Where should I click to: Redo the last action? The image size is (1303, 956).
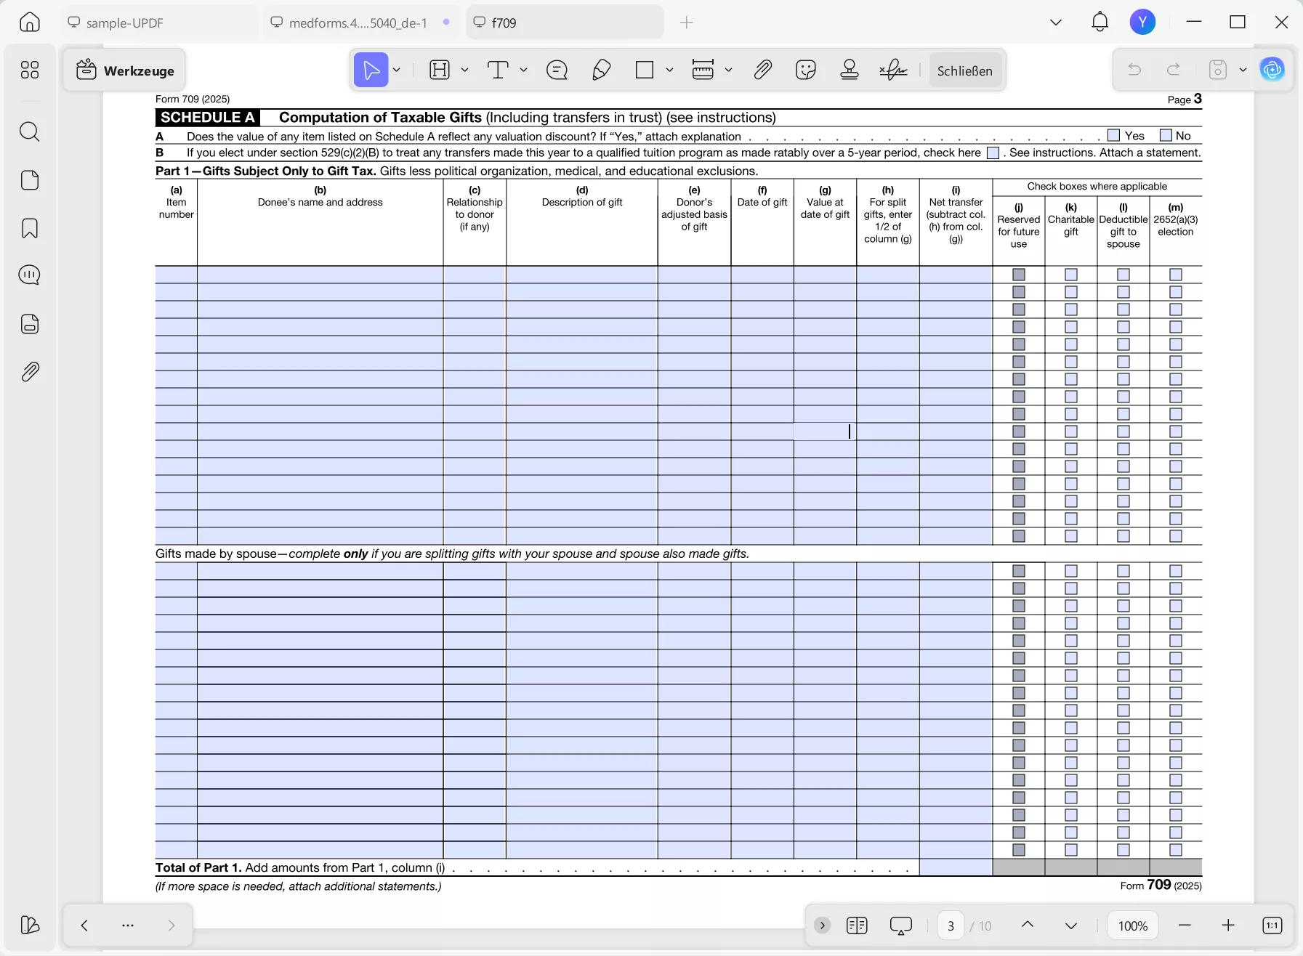[1174, 70]
